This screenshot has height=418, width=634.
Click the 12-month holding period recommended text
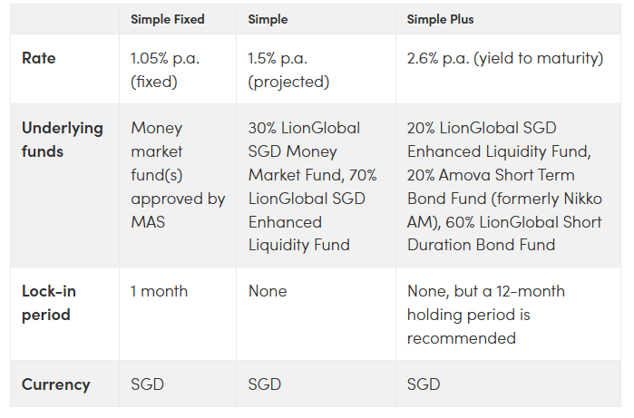coord(485,315)
